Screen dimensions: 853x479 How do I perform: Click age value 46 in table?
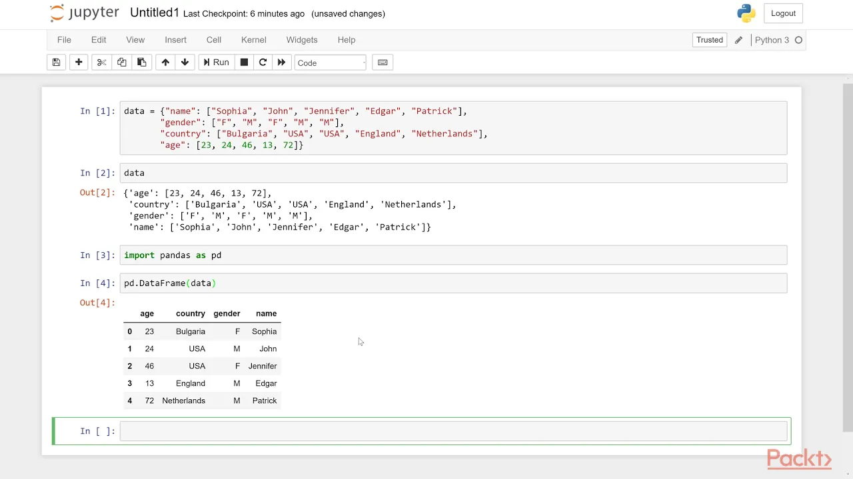(149, 366)
